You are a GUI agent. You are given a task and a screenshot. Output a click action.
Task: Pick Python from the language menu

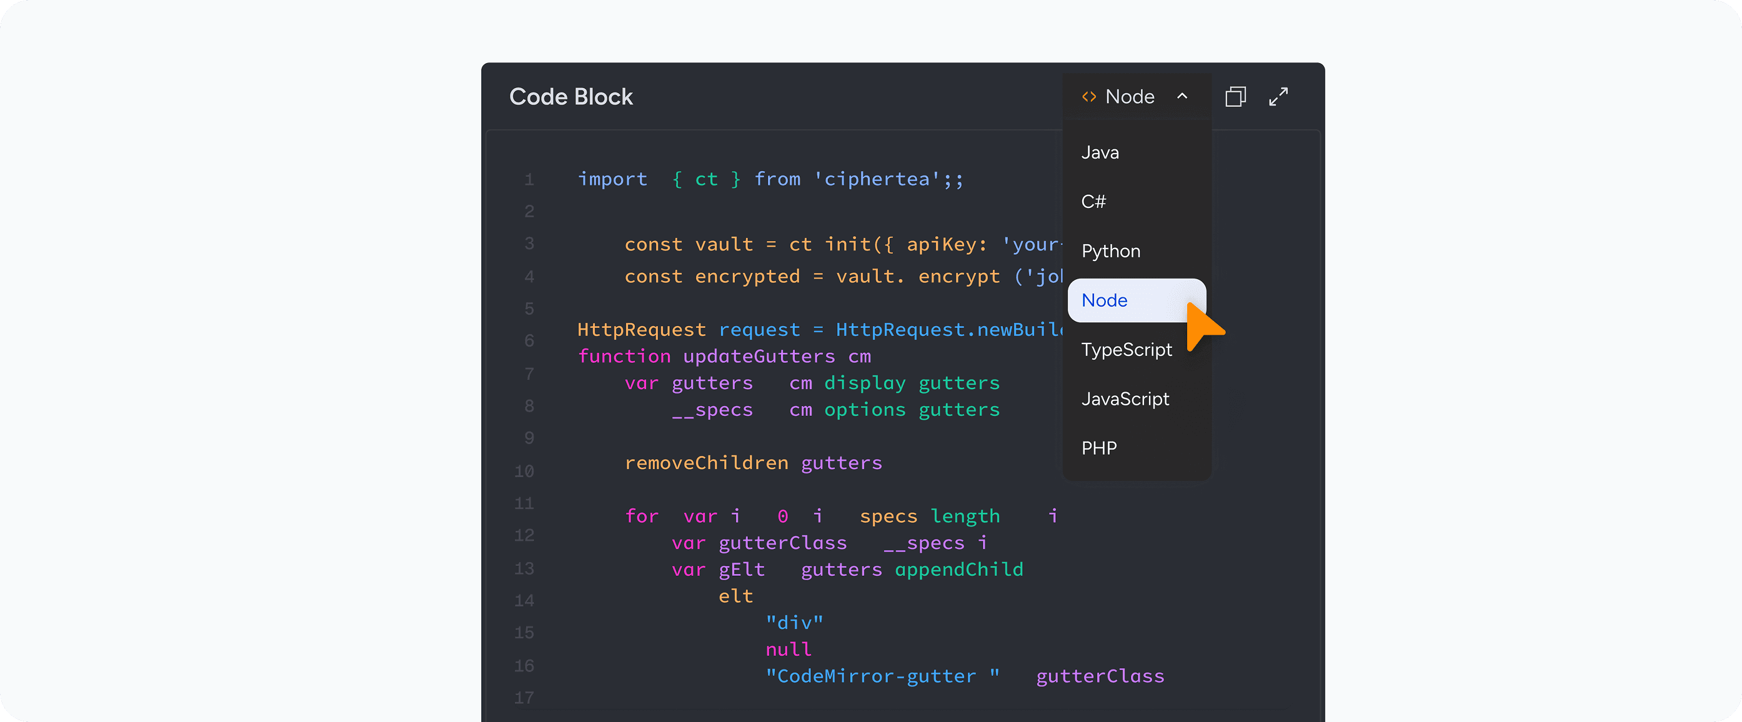point(1110,251)
